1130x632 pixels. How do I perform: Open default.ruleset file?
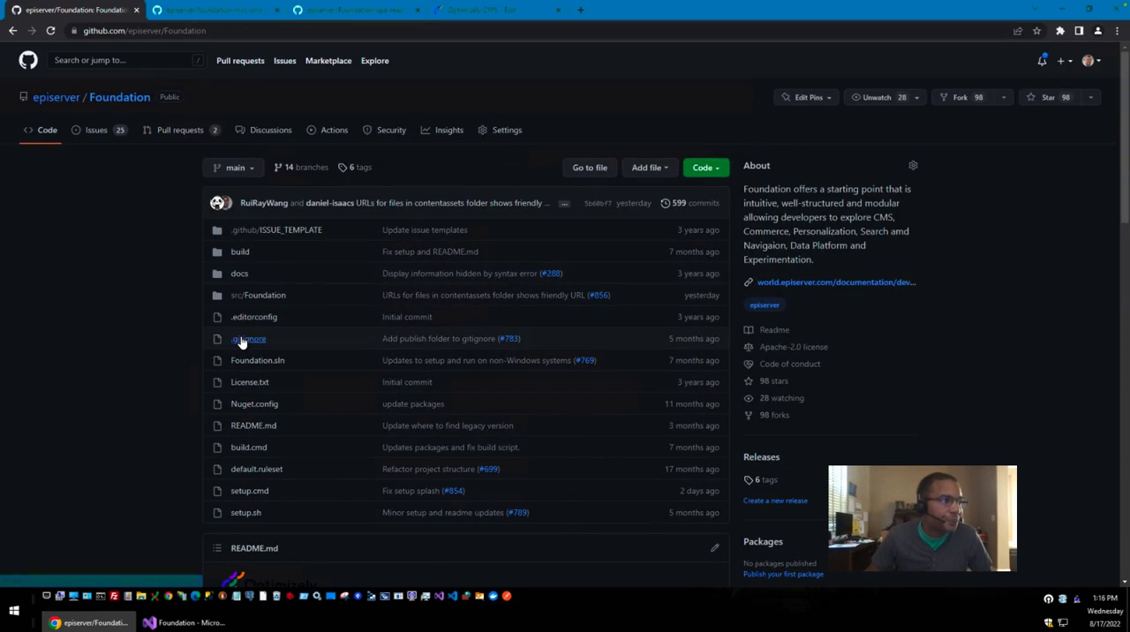click(x=256, y=469)
